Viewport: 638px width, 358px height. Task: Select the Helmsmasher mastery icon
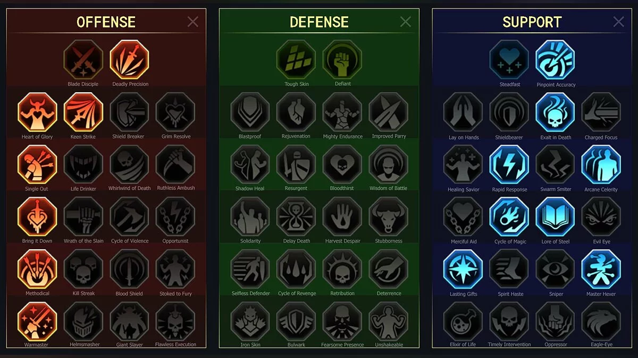point(83,321)
